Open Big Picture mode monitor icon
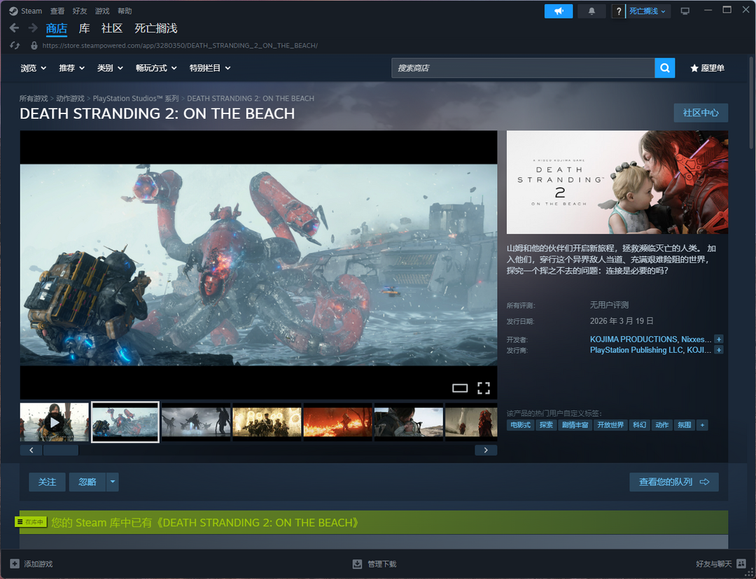This screenshot has height=579, width=756. pos(685,11)
